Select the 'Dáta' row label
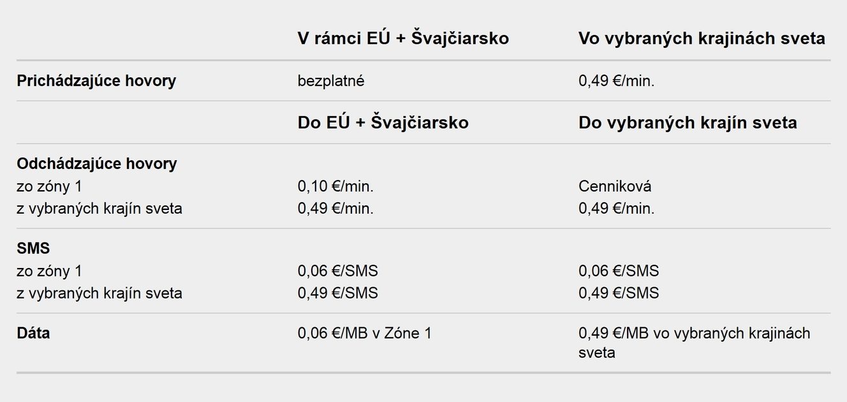 [33, 333]
